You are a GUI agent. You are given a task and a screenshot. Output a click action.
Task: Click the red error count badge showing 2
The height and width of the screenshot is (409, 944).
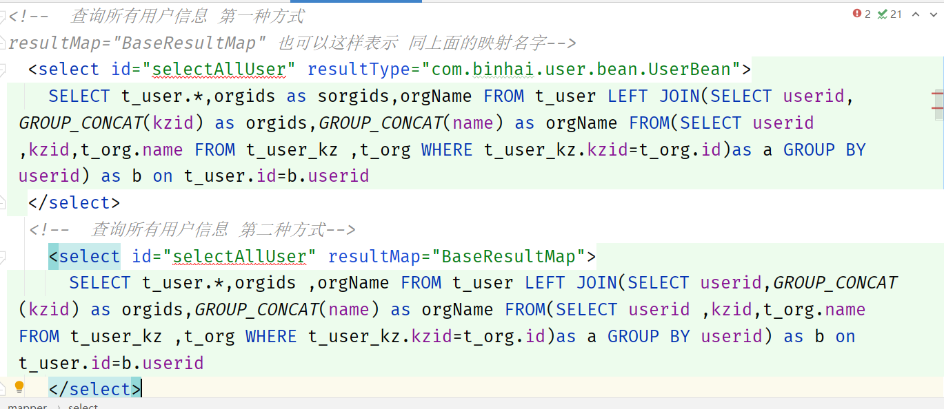pyautogui.click(x=861, y=14)
